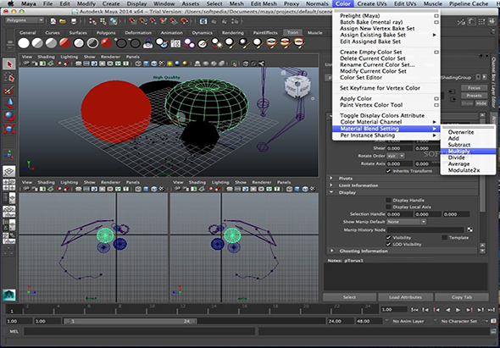Open the Polygons menu set dropdown
This screenshot has height=348, width=500.
click(x=25, y=20)
